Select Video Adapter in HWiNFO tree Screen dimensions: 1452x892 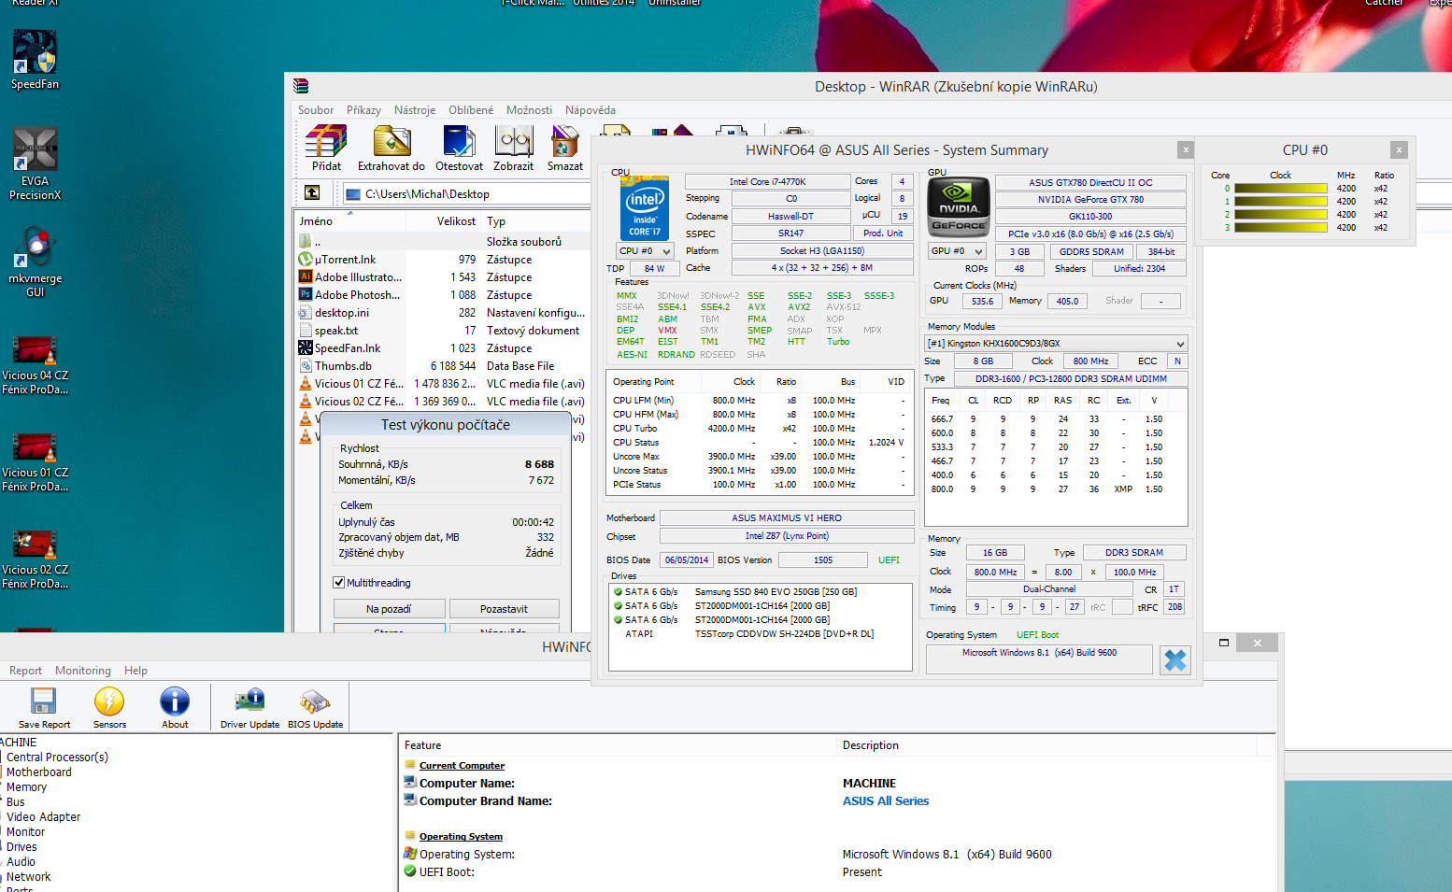click(44, 817)
